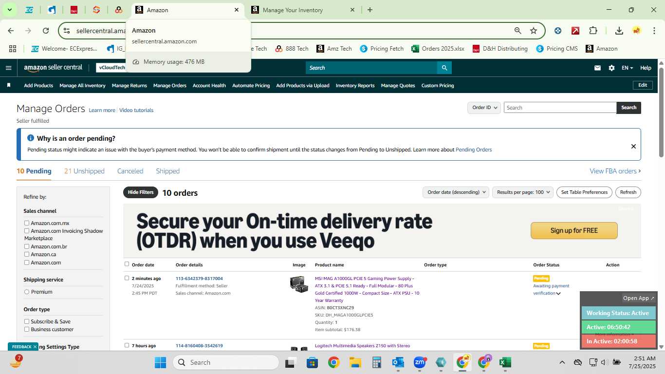Check the Subscribe & Save order type

pos(27,321)
